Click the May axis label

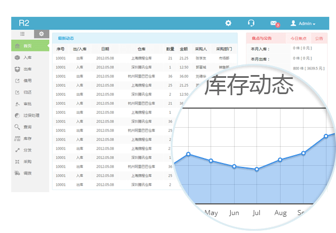pyautogui.click(x=211, y=213)
